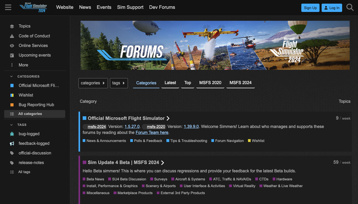Screen dimensions: 358x204
Task: Open the Forum Team here link
Action: (152, 132)
